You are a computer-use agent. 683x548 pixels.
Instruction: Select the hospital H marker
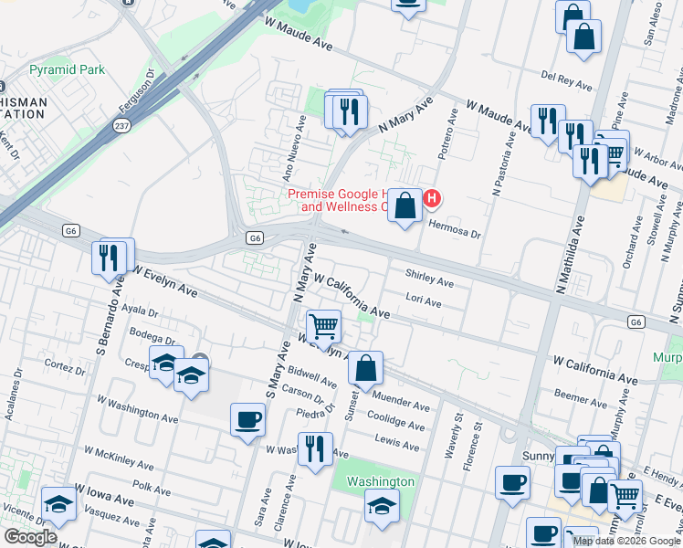[432, 198]
